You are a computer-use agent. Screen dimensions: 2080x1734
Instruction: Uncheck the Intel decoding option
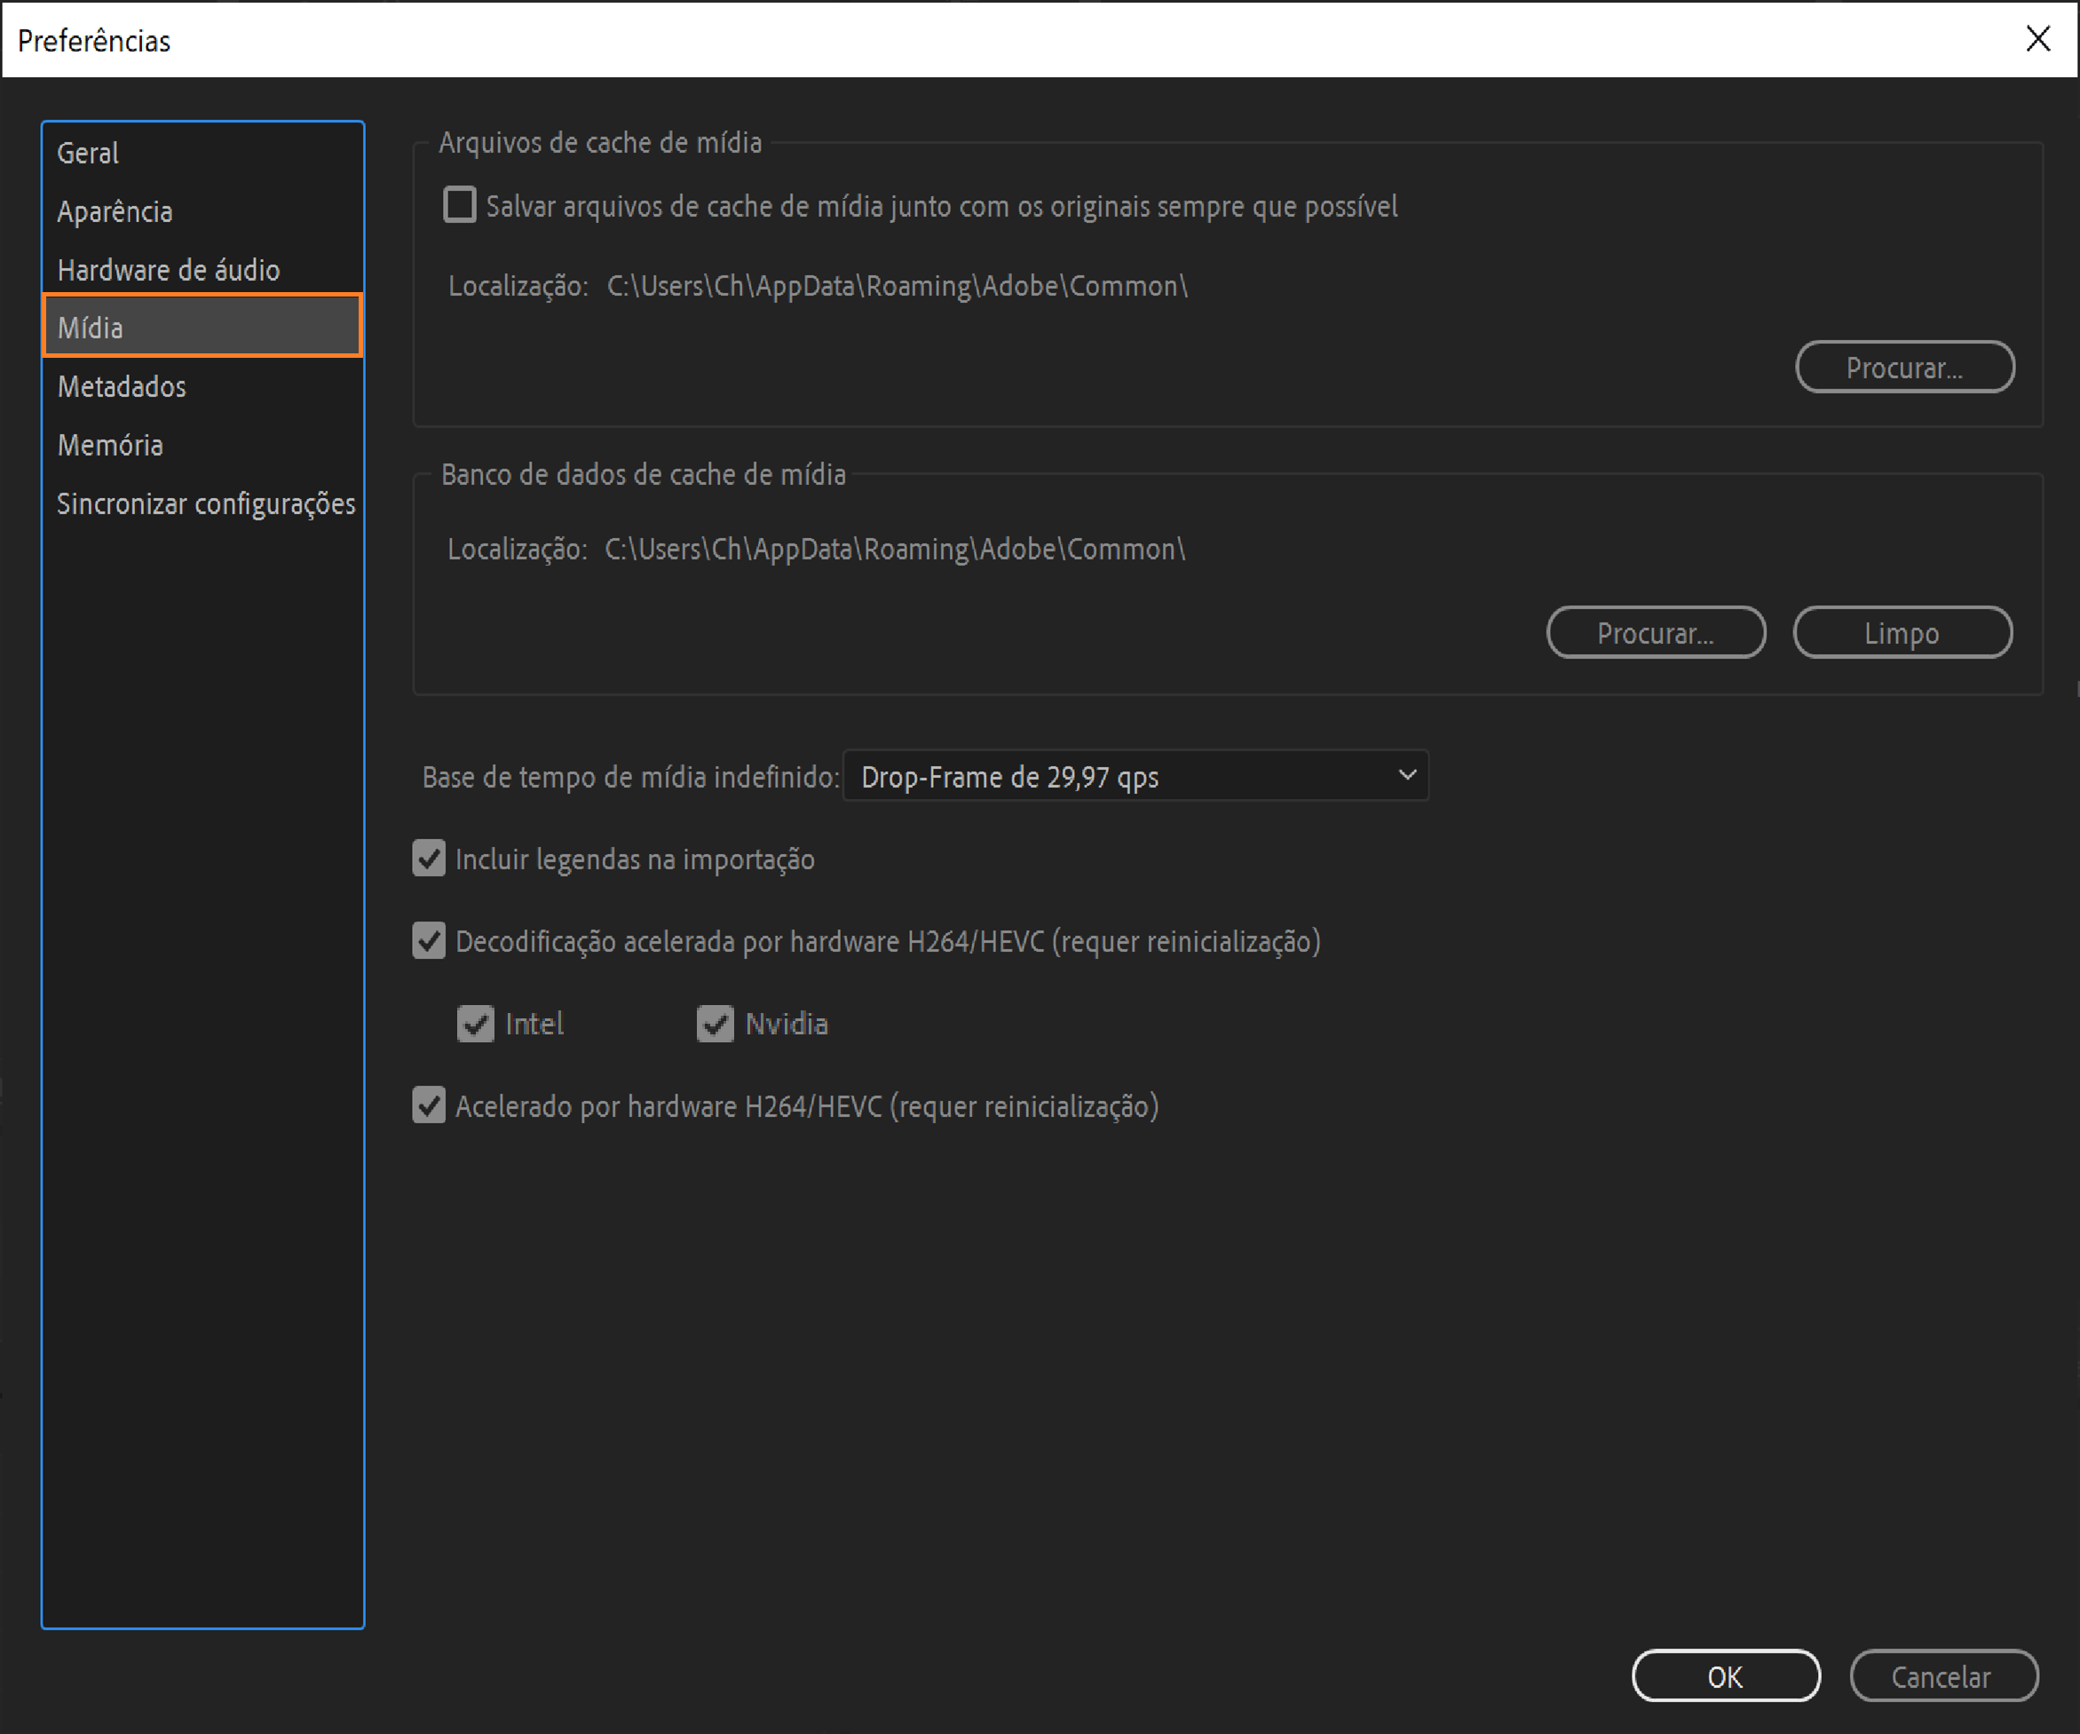[x=476, y=1024]
